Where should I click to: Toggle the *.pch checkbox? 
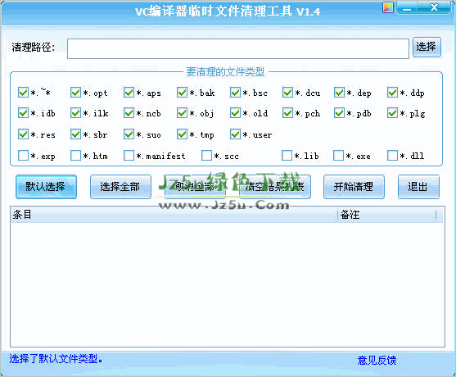click(x=287, y=112)
